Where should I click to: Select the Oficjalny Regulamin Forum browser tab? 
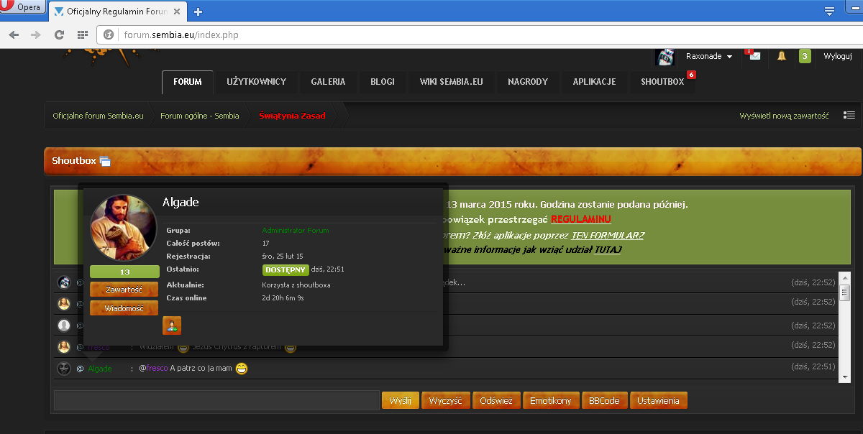[x=119, y=11]
